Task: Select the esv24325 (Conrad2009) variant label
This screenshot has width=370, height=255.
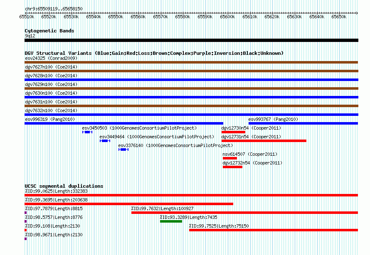Action: tap(51, 58)
